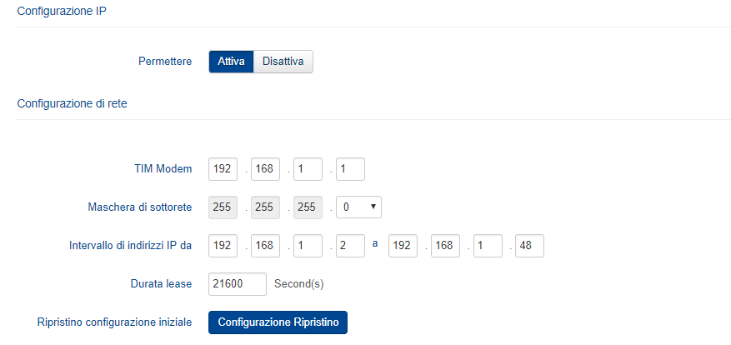Viewport: 731px width, 345px height.
Task: Click TIM Modem first octet field
Action: (223, 169)
